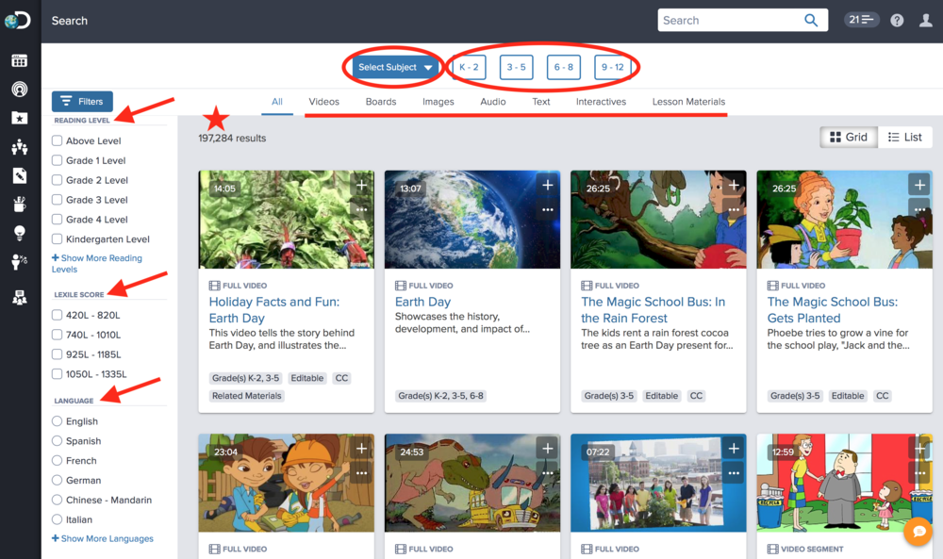Open the orange chat support bubble

(918, 532)
